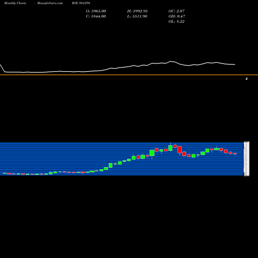Click the 'BSE 501298' symbol label

[81, 3]
